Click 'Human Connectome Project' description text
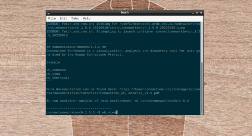252x136 pixels. 98,55
